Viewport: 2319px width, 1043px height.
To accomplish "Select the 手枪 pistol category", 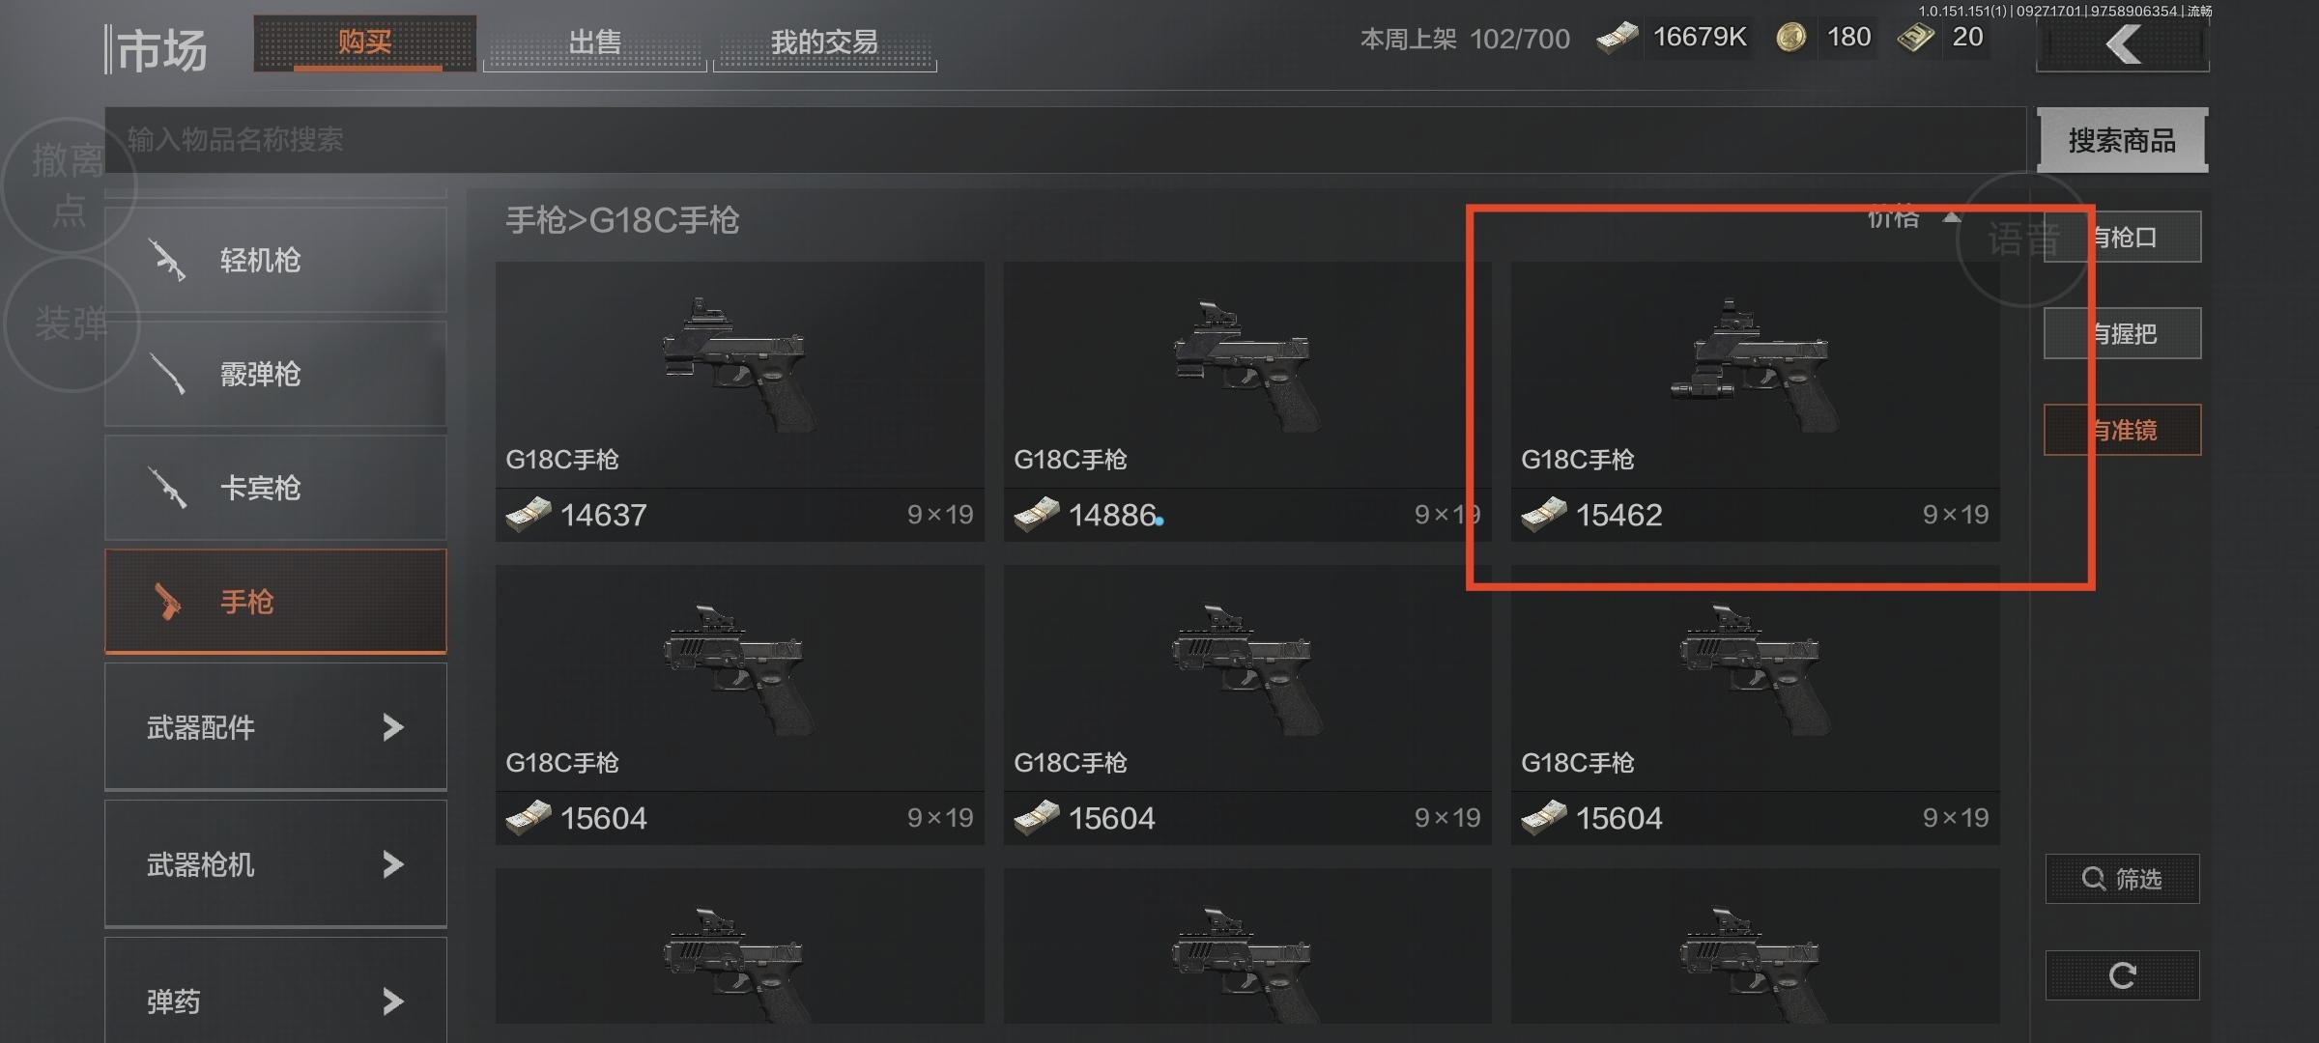I will tap(275, 602).
